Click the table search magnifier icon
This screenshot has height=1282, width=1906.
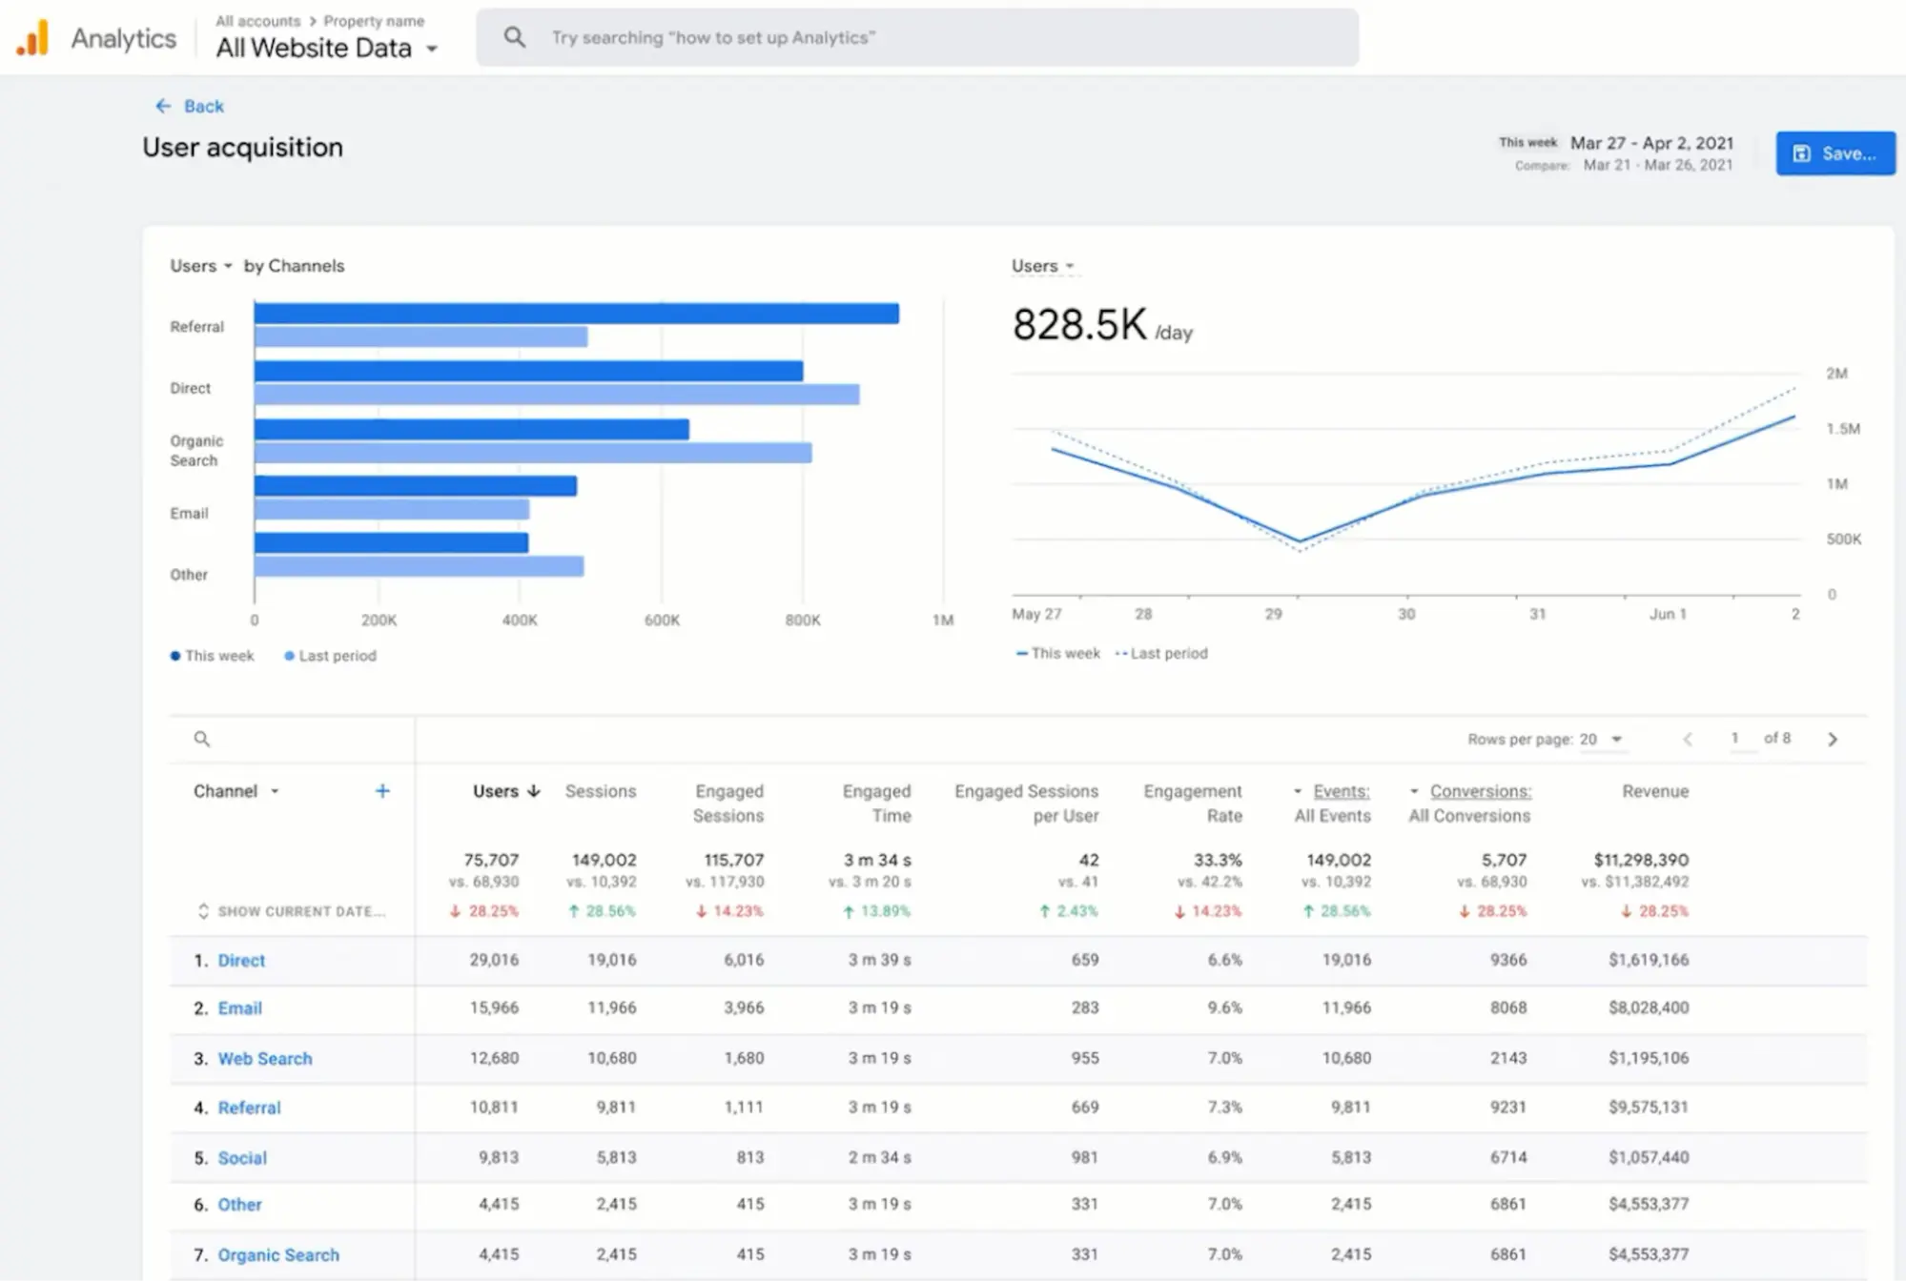[x=202, y=739]
